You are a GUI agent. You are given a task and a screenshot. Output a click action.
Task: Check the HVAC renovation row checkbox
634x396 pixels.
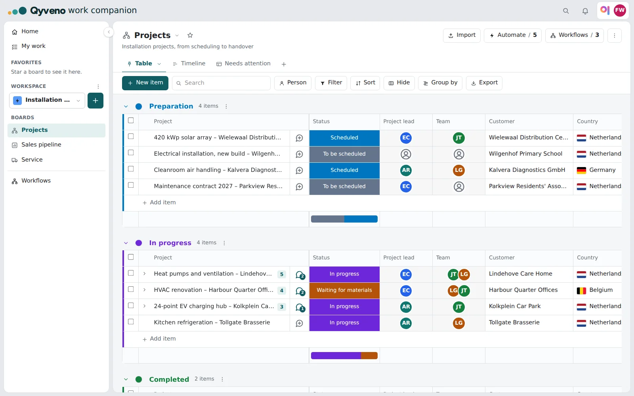(x=131, y=289)
